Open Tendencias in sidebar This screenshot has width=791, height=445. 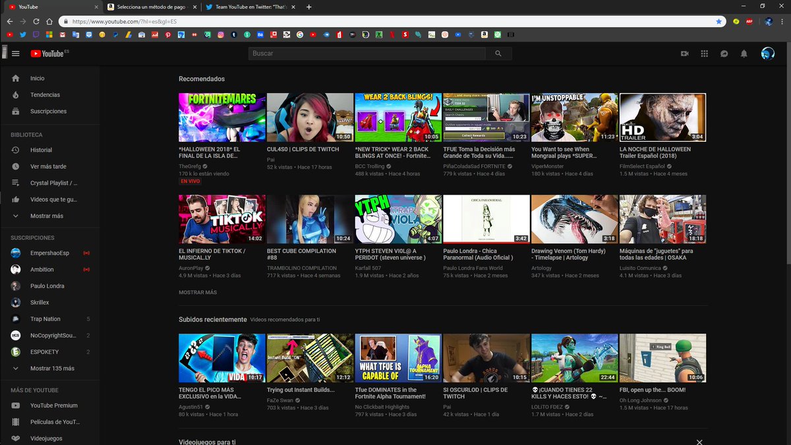pos(50,95)
